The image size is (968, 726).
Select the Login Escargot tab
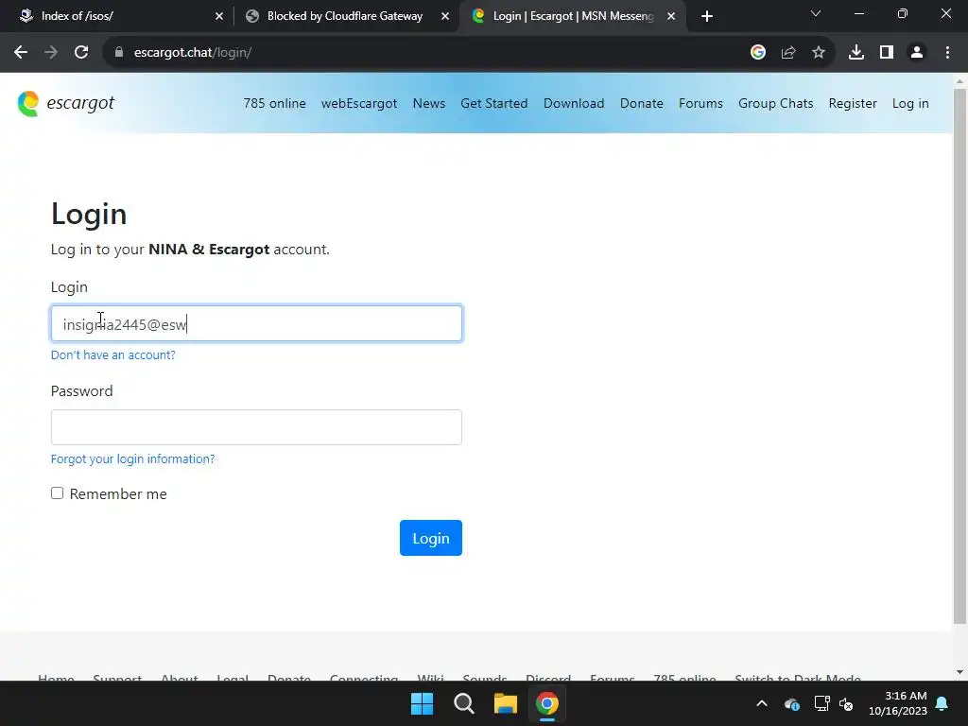[572, 16]
